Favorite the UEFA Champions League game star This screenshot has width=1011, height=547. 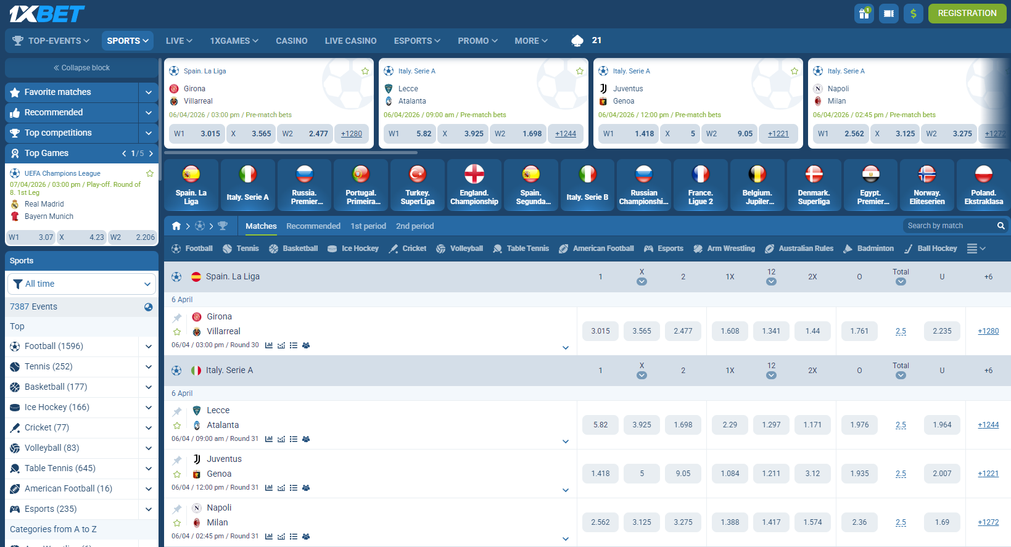[150, 173]
